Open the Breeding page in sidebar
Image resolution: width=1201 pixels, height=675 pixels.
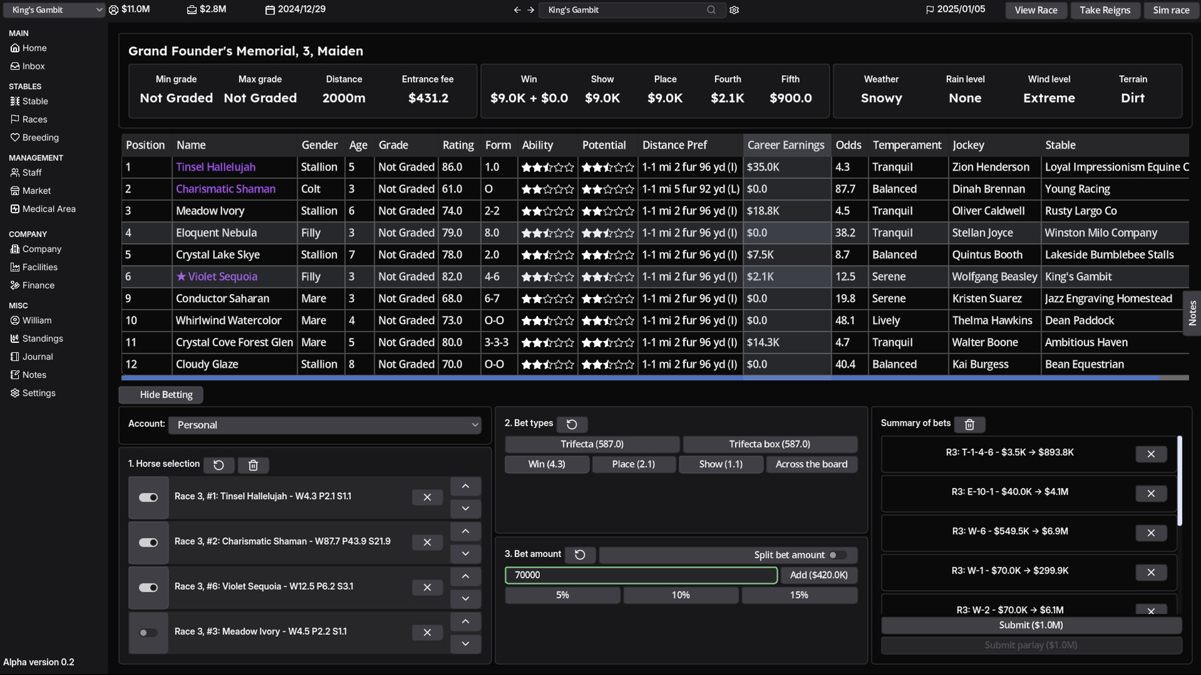point(40,138)
